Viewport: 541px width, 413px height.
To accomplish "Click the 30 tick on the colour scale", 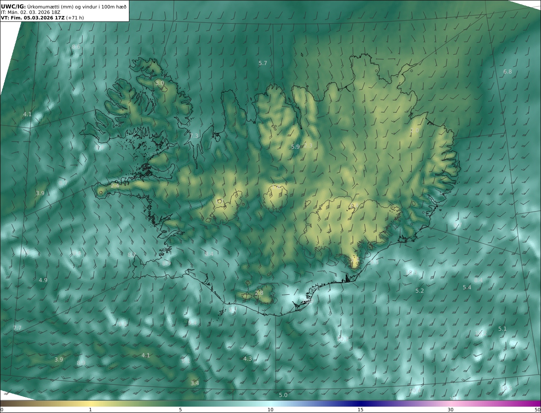I will [x=451, y=410].
